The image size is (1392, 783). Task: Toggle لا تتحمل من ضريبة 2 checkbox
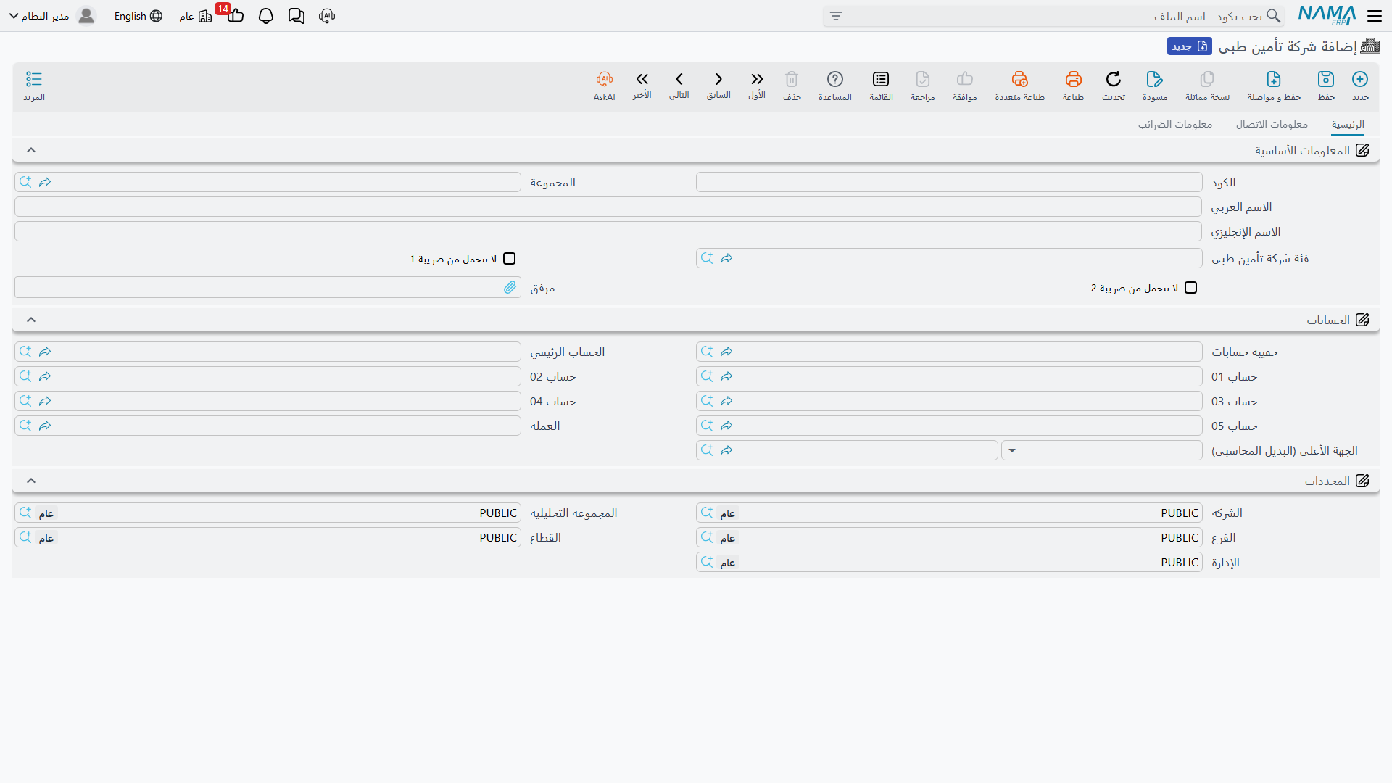pos(1191,288)
